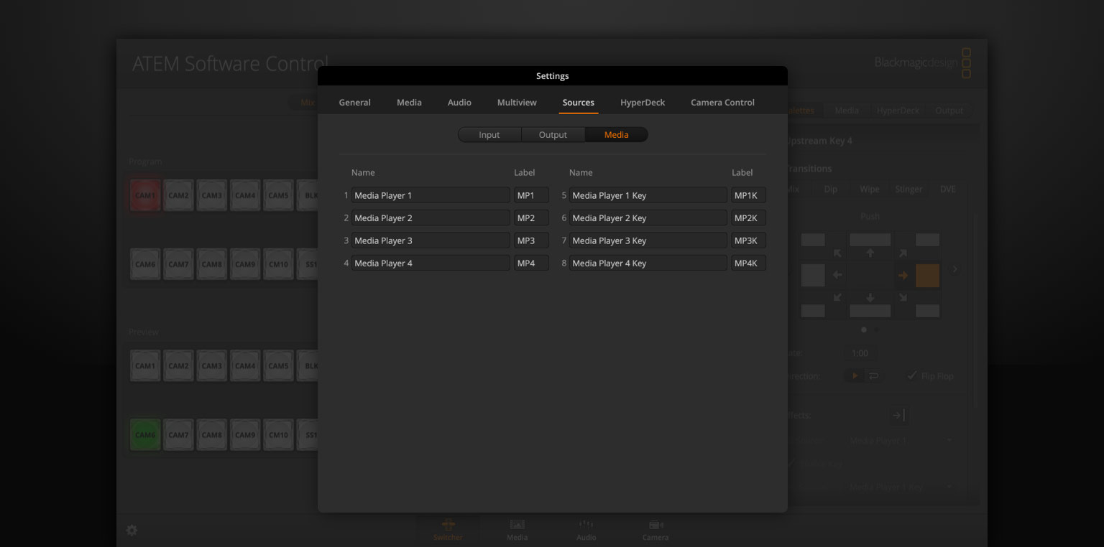The image size is (1104, 547).
Task: Open the Media page icon in bottom bar
Action: [x=517, y=530]
